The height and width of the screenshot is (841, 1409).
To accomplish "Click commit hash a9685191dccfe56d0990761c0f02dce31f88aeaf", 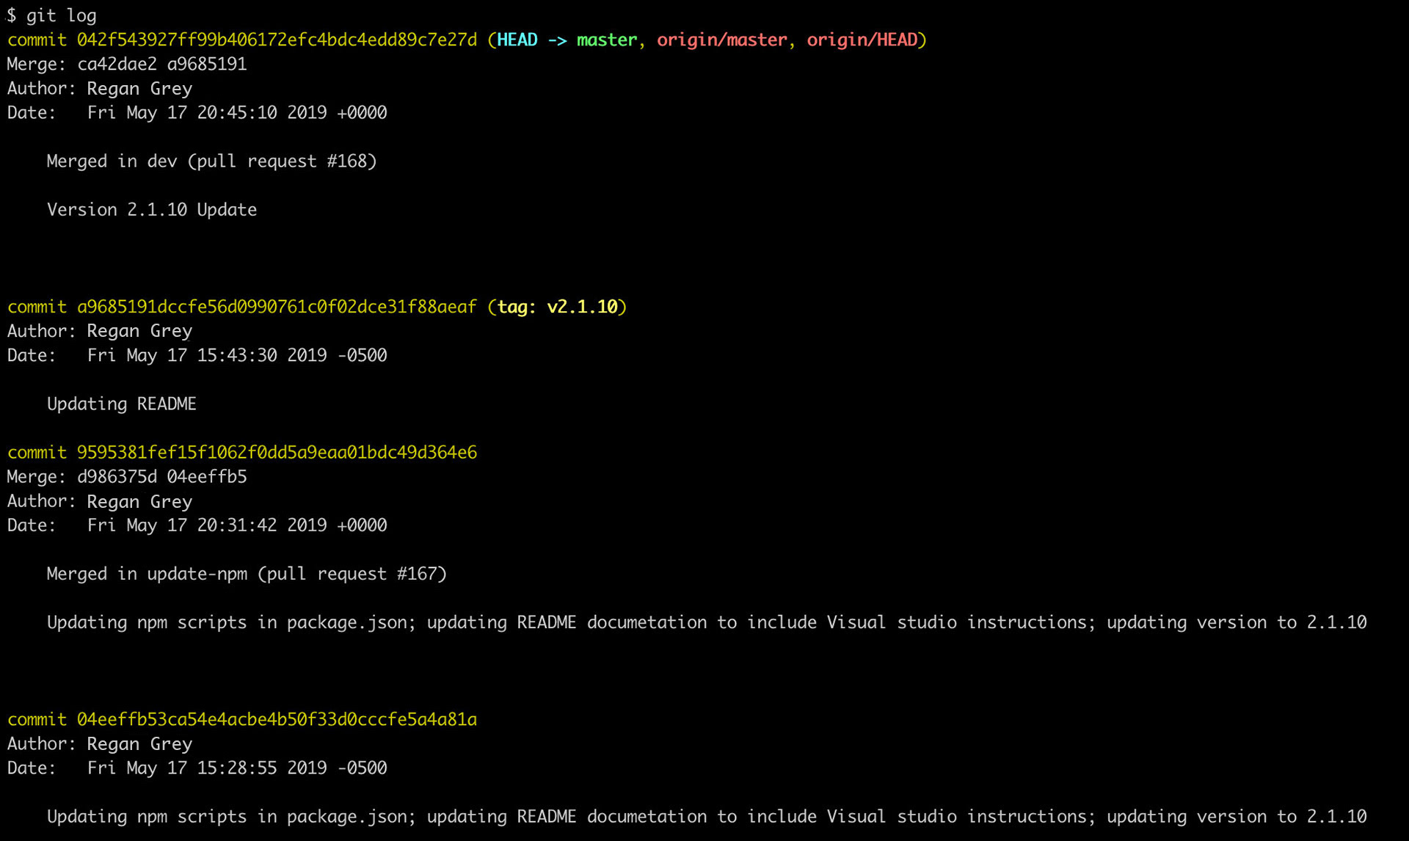I will coord(277,307).
